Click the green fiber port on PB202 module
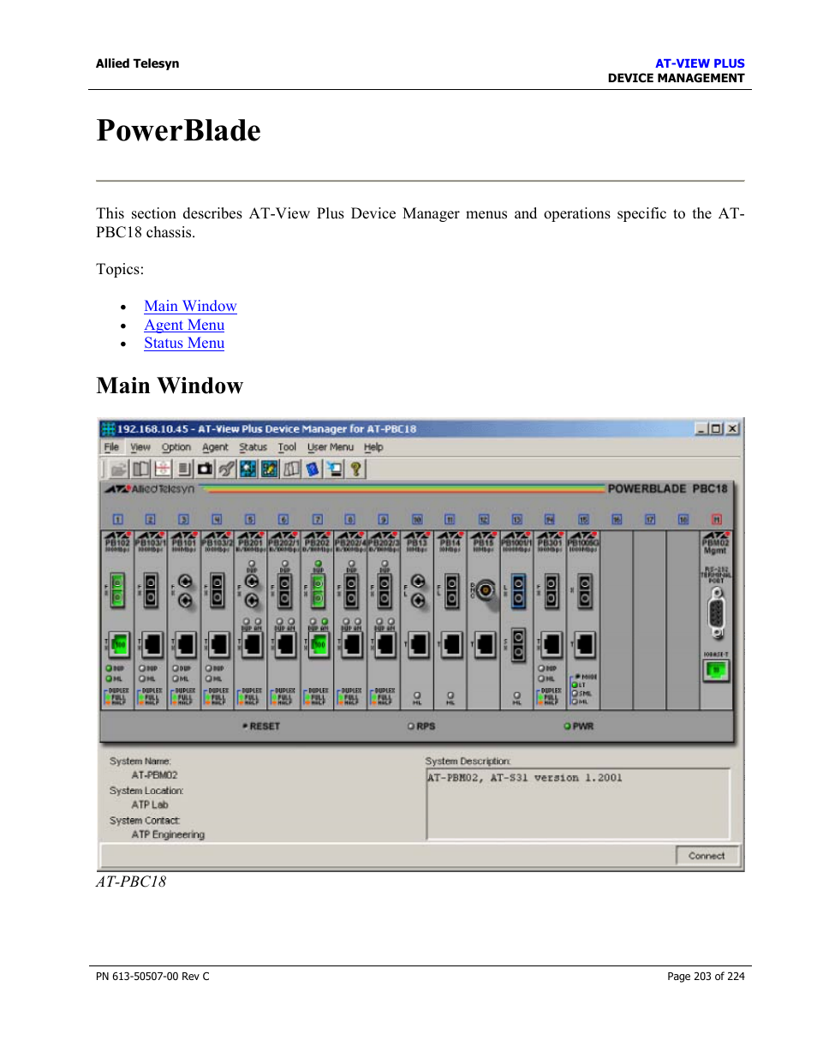 pos(318,591)
